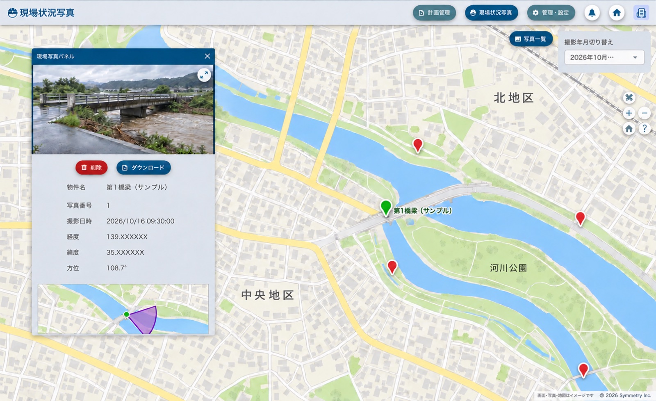Delete photo with 削除 button
This screenshot has height=401, width=656.
(x=91, y=167)
